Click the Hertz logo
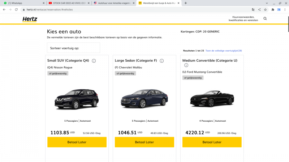This screenshot has width=289, height=162. (30, 19)
